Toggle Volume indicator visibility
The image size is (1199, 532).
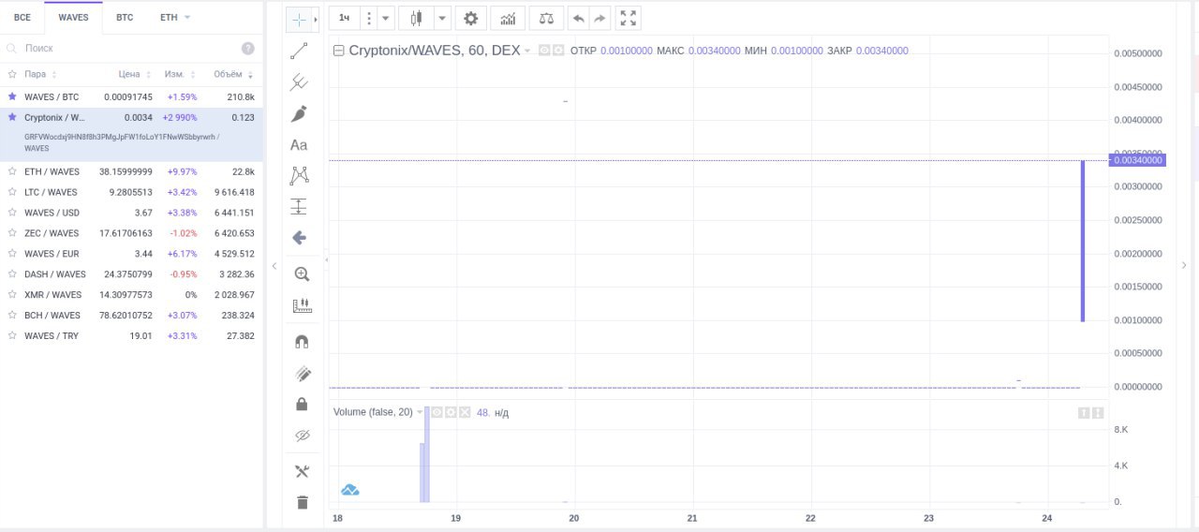[x=436, y=412]
